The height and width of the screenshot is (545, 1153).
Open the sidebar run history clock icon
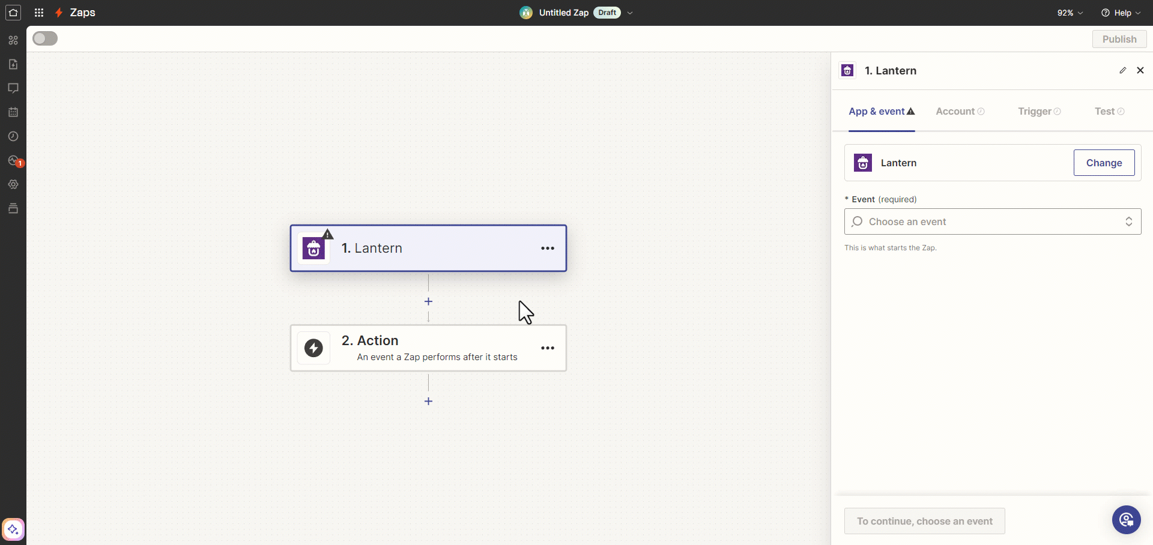(x=13, y=136)
